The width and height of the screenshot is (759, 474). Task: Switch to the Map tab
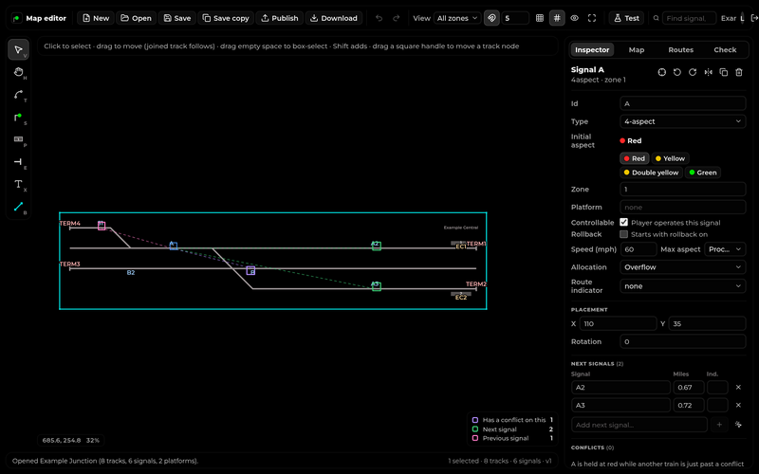click(636, 50)
